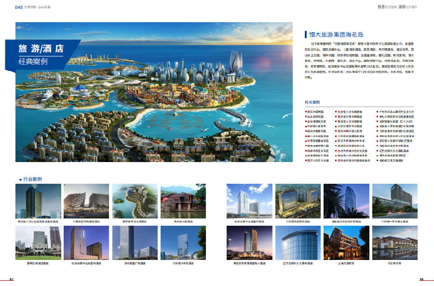This screenshot has height=286, width=434.
Task: Click the red bullet beside 黄石市园博园
Action: (306, 111)
